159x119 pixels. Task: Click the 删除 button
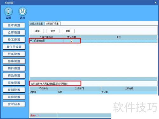pyautogui.click(x=68, y=31)
